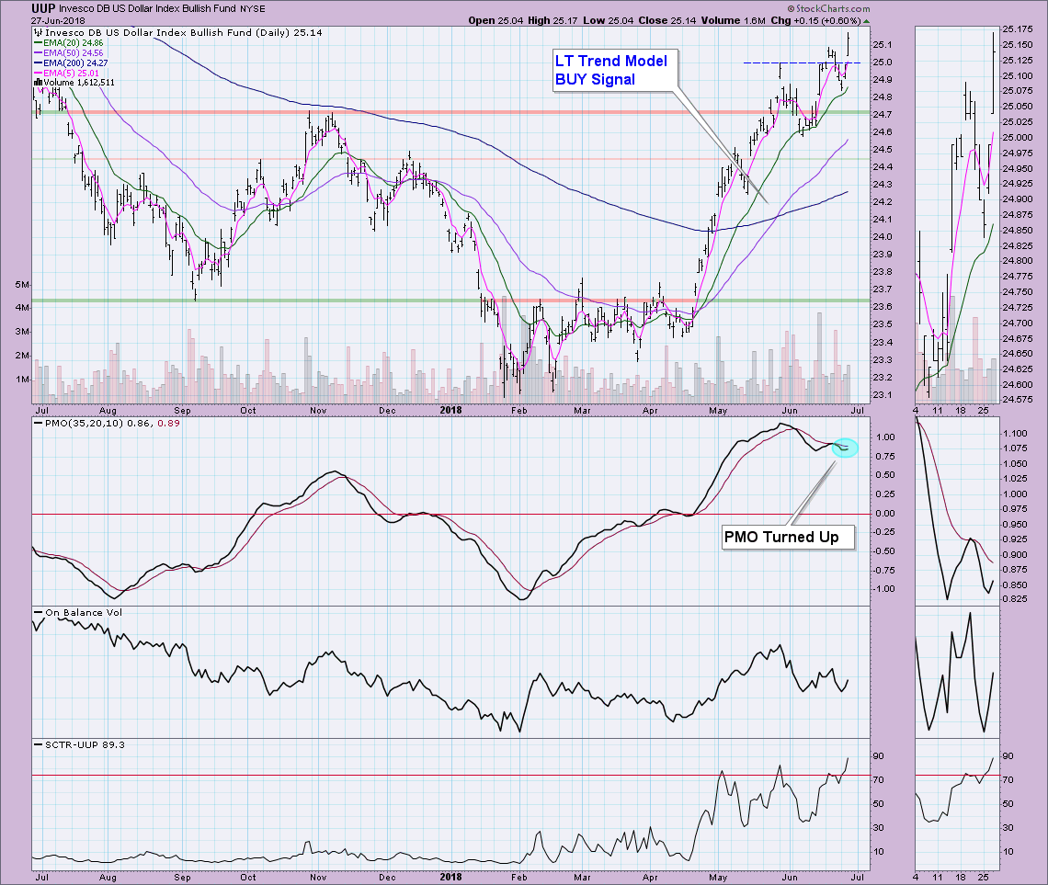
Task: Click the 1.100 label on the zoom PMO axis
Action: 1015,434
